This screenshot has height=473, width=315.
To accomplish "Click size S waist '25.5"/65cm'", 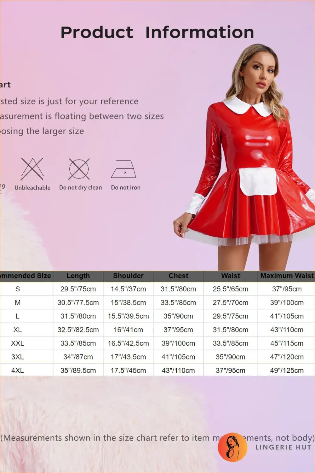I will pyautogui.click(x=231, y=289).
